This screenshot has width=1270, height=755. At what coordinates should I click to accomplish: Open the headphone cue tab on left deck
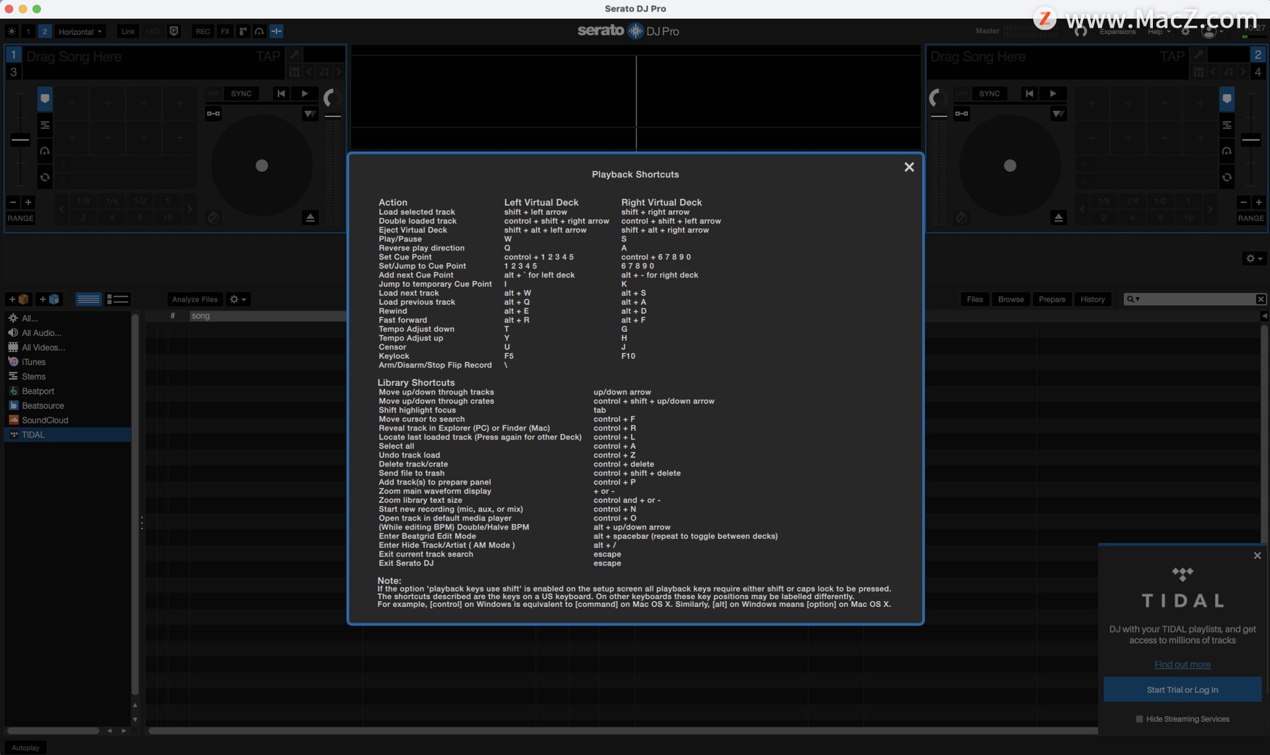click(x=44, y=151)
